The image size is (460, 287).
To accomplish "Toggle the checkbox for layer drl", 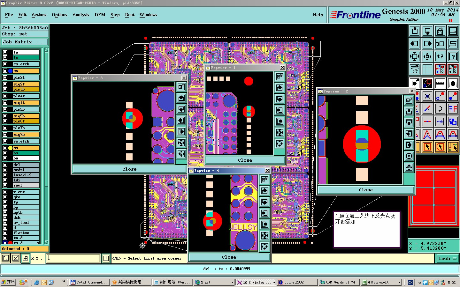I will click(5, 165).
